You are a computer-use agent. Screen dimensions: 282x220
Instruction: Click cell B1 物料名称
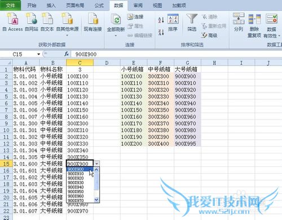(52, 69)
